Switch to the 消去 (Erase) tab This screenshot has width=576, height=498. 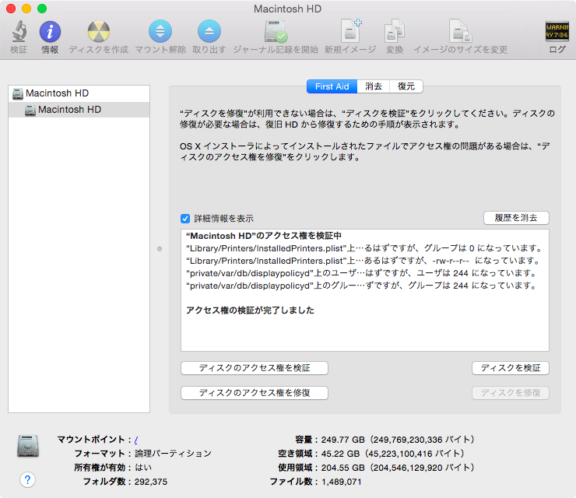pos(373,86)
